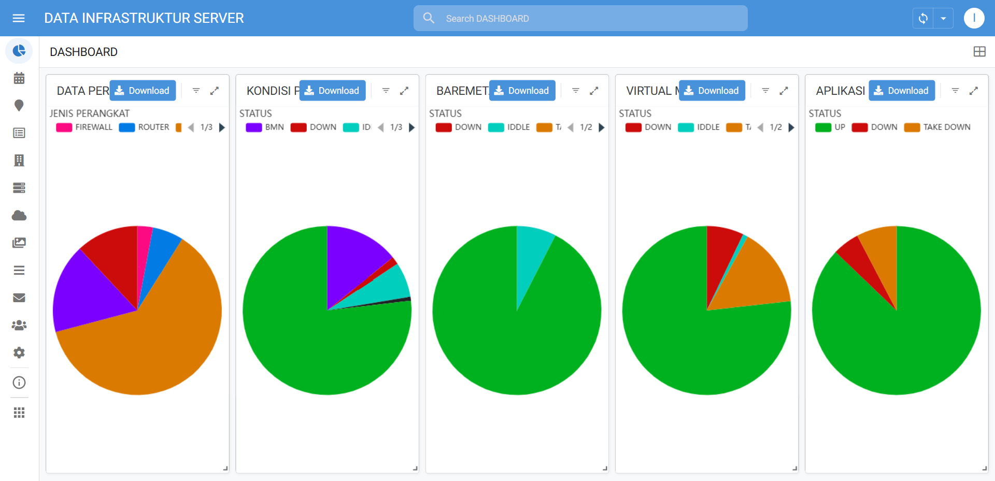Click Download on the VIRTUAL chart
The height and width of the screenshot is (481, 995).
(712, 91)
